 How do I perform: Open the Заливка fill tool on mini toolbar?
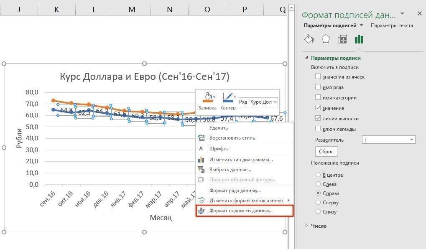(208, 99)
